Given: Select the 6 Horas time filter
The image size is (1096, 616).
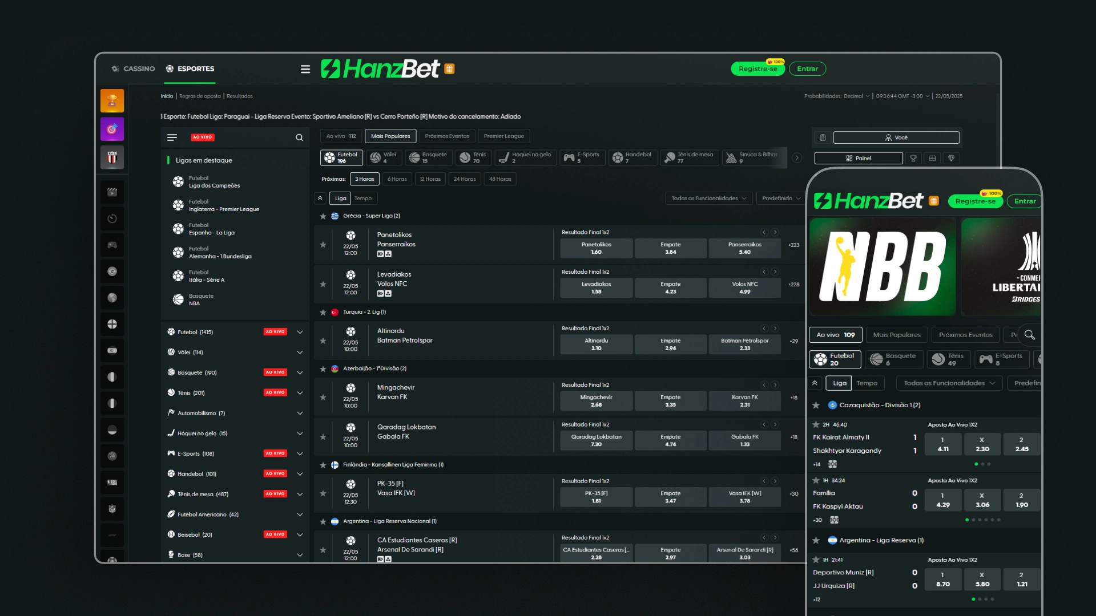Looking at the screenshot, I should [397, 179].
